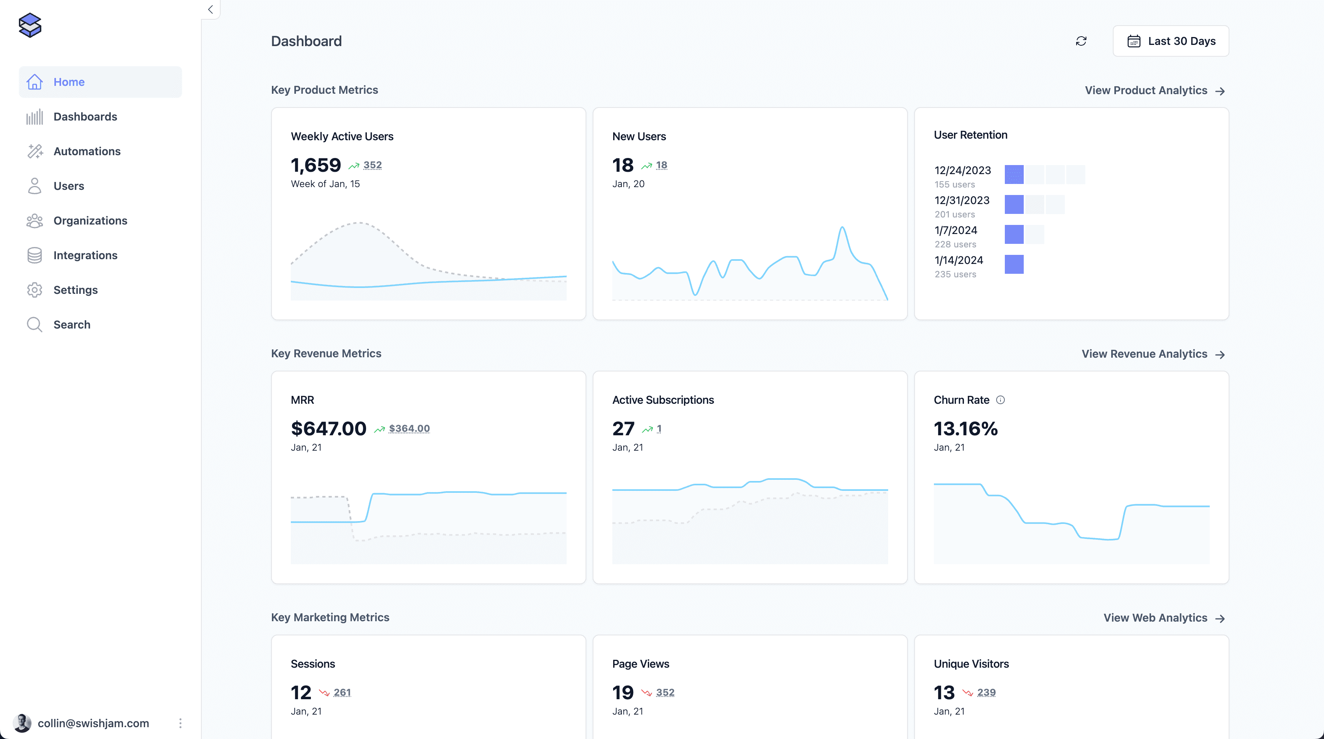The height and width of the screenshot is (739, 1324).
Task: Click the Dashboard page title
Action: coord(306,41)
